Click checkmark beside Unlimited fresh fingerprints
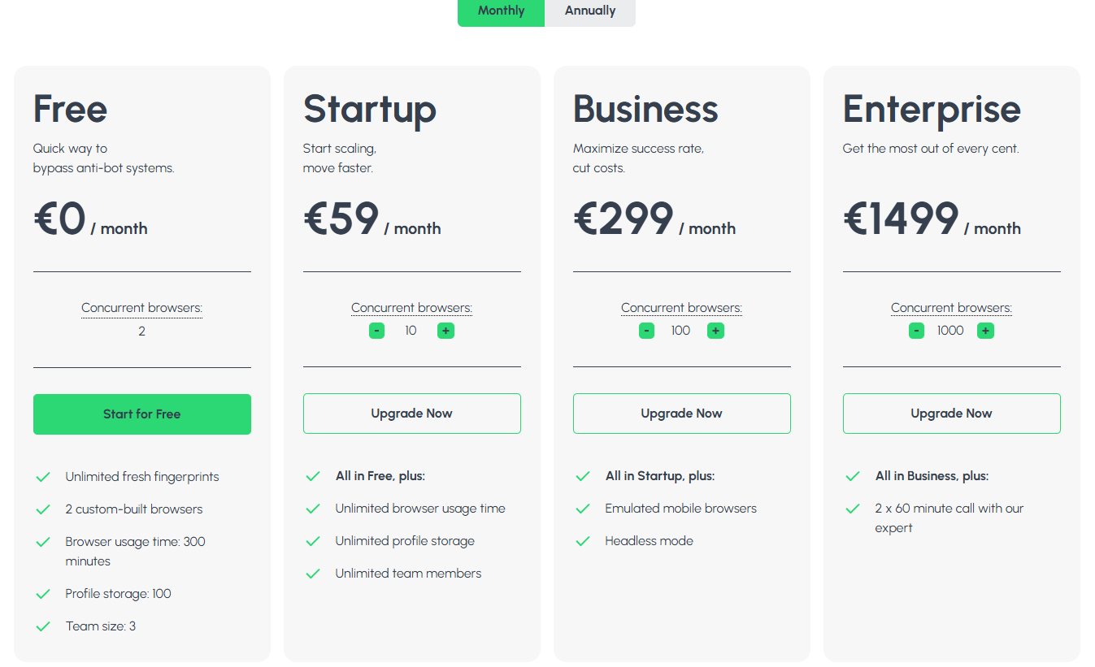Screen dimensions: 1095x667 (43, 477)
